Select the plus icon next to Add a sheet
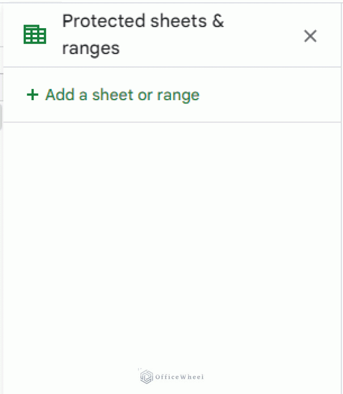 point(32,95)
